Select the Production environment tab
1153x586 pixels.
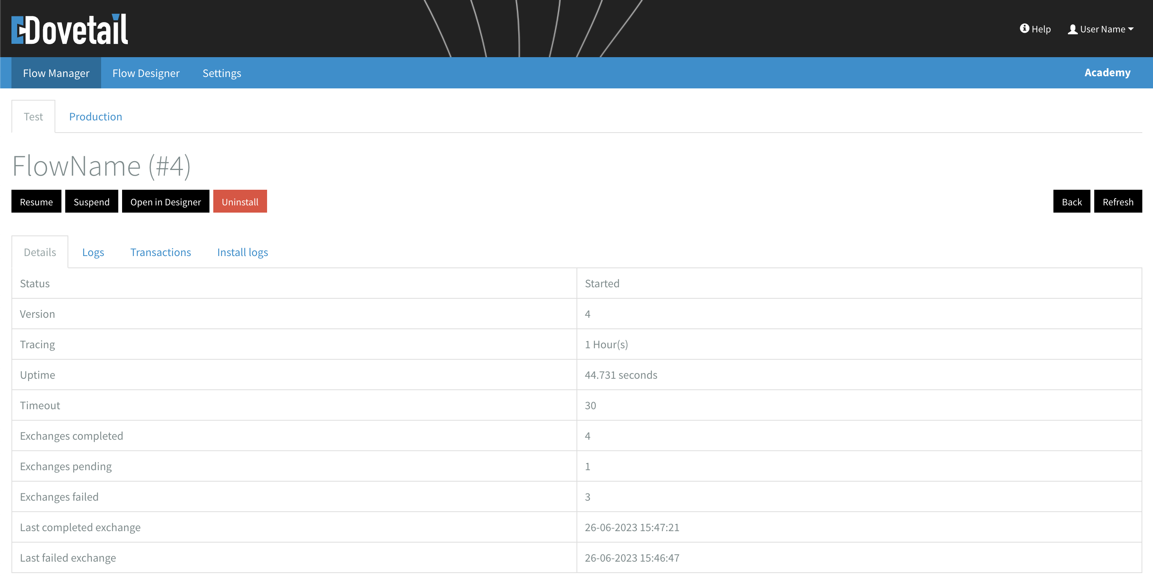tap(95, 116)
